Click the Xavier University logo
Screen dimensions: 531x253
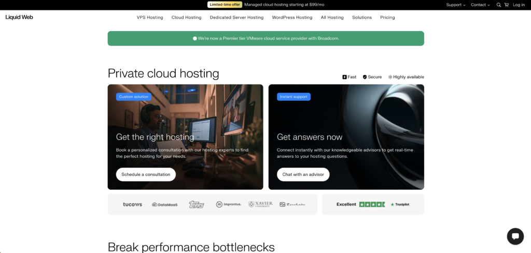[260, 204]
